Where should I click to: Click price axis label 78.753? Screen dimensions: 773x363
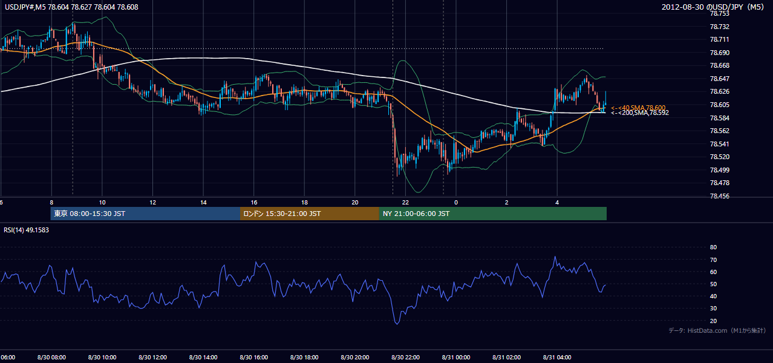[719, 13]
